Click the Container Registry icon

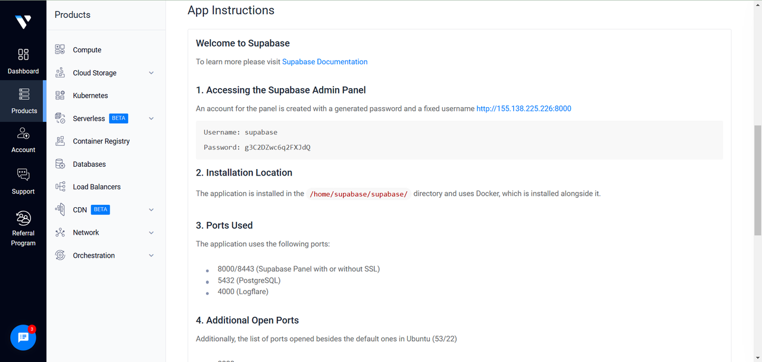(x=60, y=141)
